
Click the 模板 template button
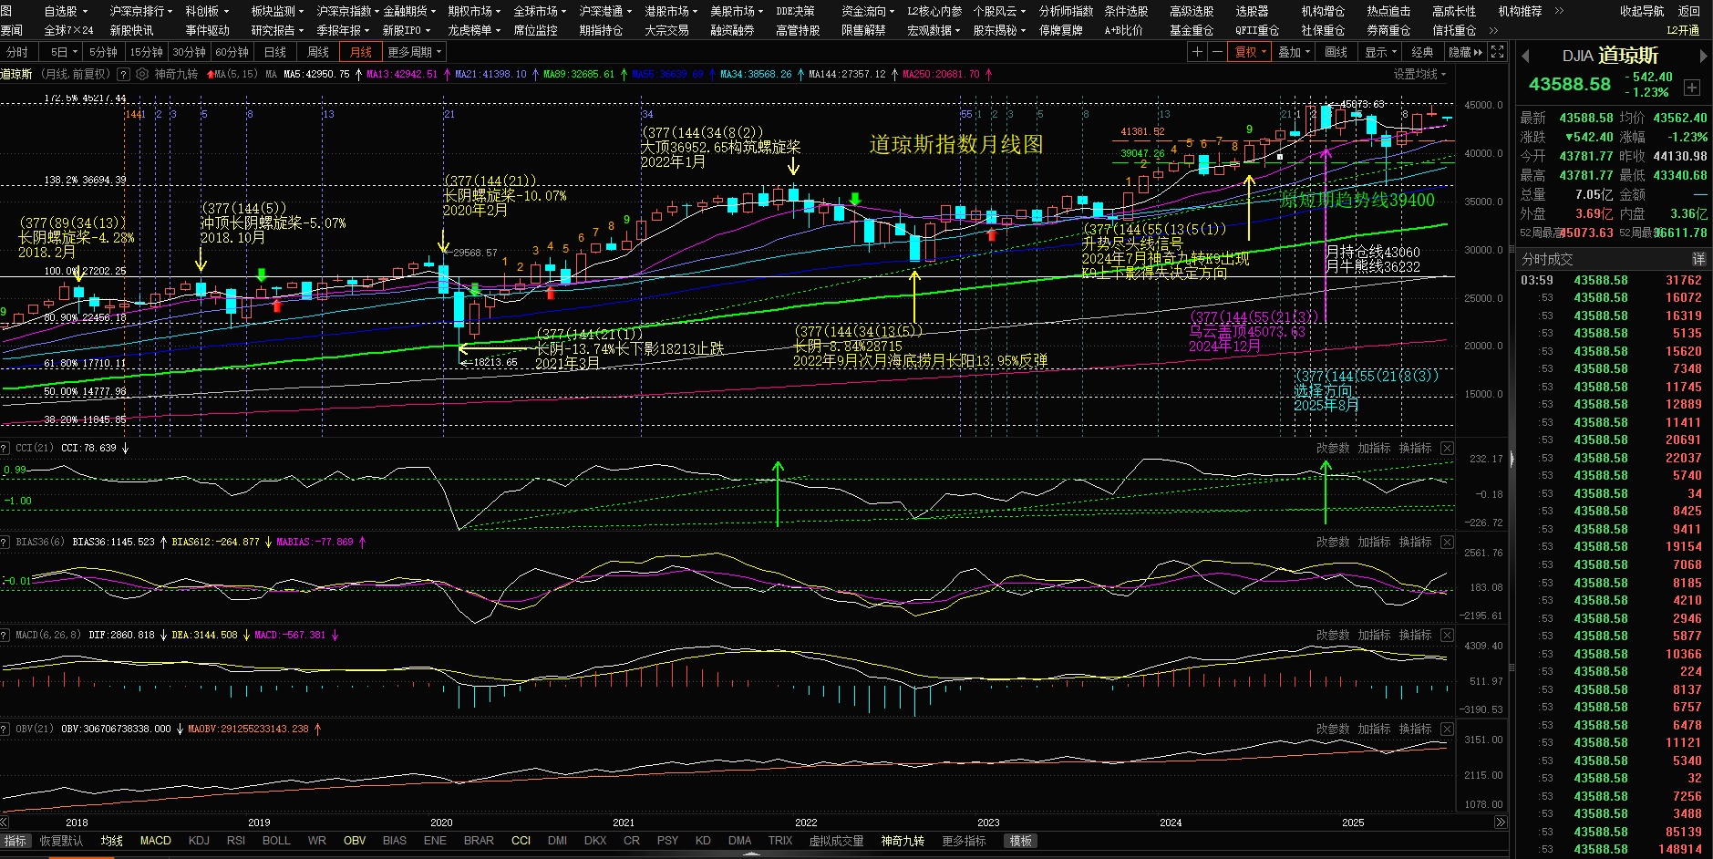click(1021, 841)
